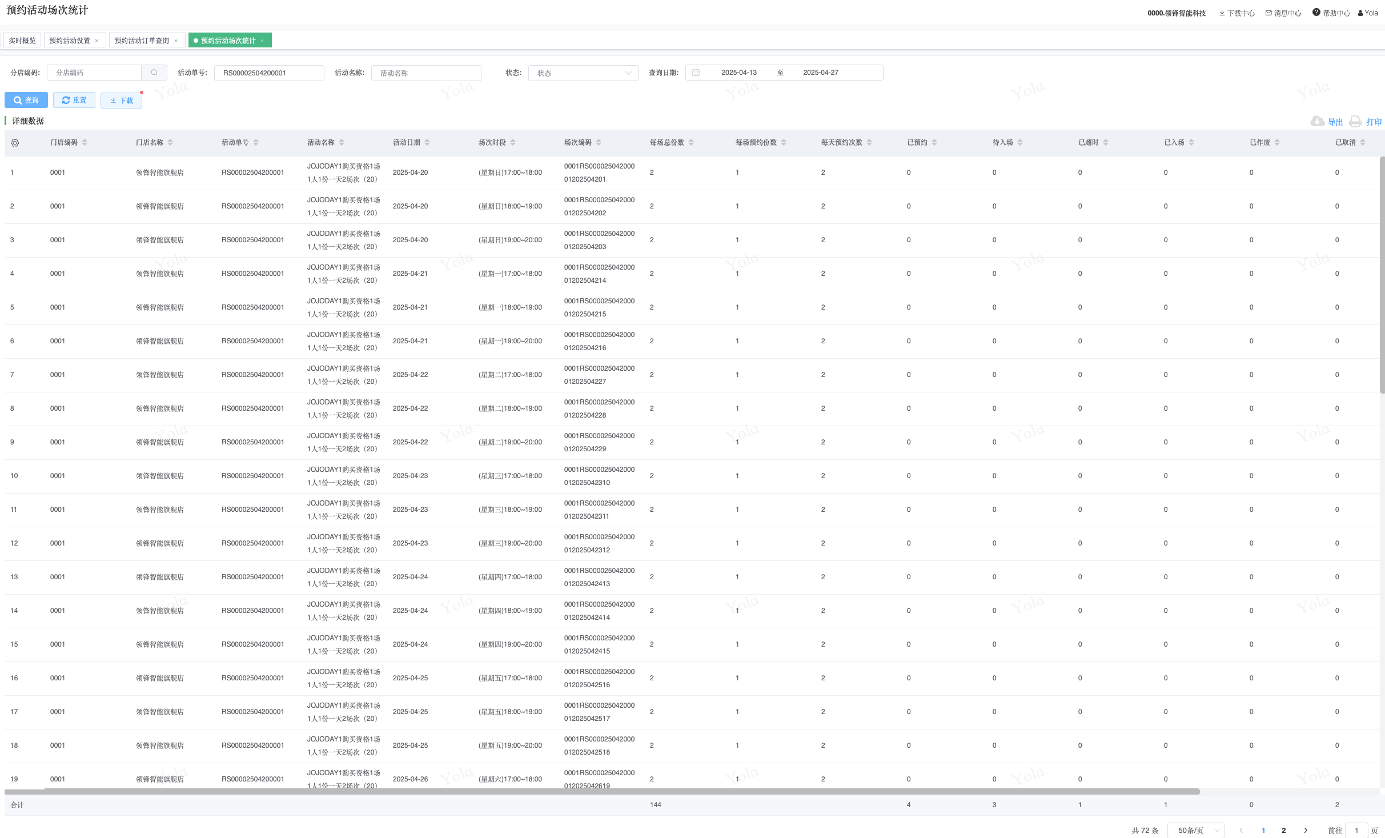Click the calendar icon in date range
Screen dimensions: 1385x838
tap(696, 73)
